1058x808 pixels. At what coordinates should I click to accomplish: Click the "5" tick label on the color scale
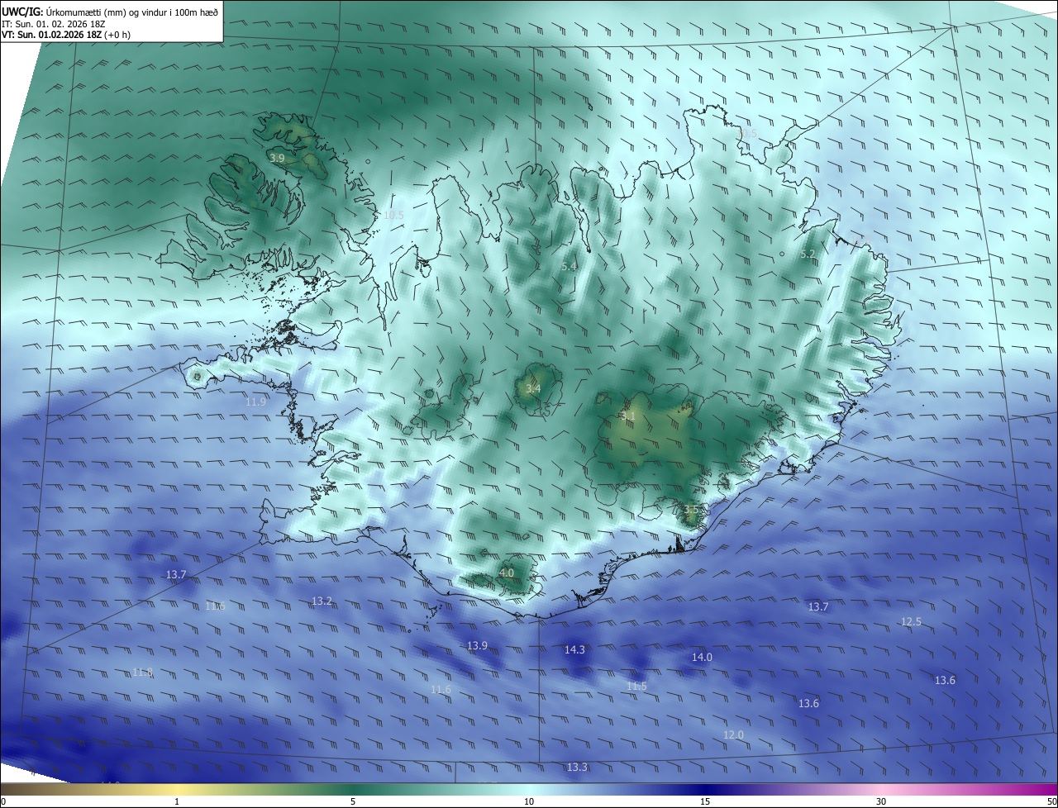(353, 801)
